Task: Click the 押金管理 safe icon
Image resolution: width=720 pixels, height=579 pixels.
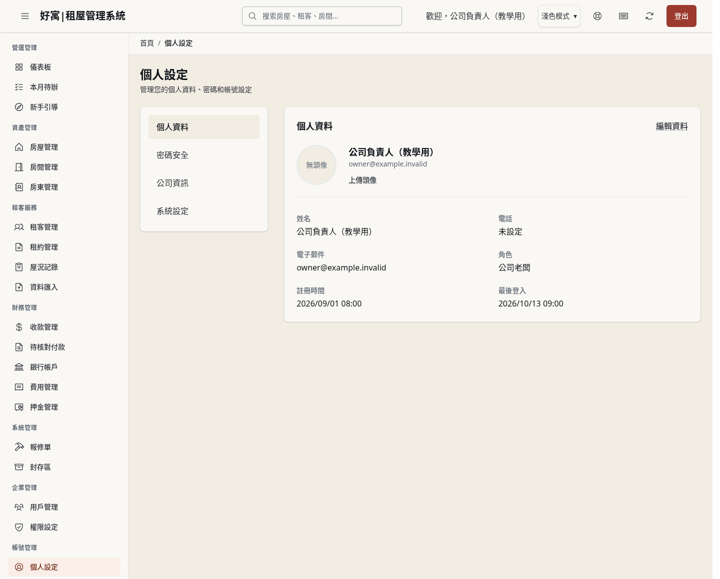Action: coord(19,407)
